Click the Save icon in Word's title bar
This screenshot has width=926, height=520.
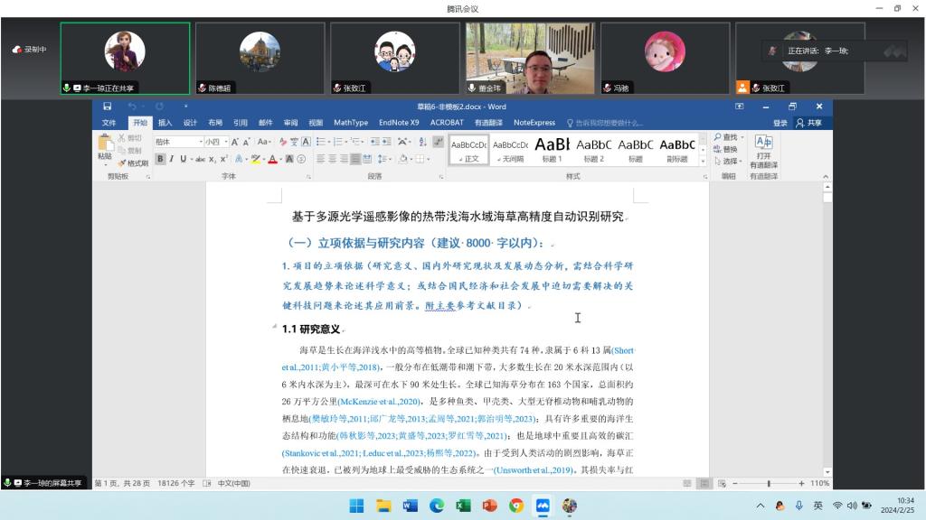tap(108, 107)
